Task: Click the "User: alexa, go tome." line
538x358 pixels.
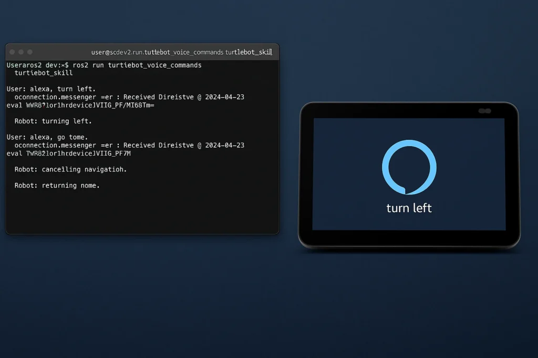Action: tap(47, 137)
